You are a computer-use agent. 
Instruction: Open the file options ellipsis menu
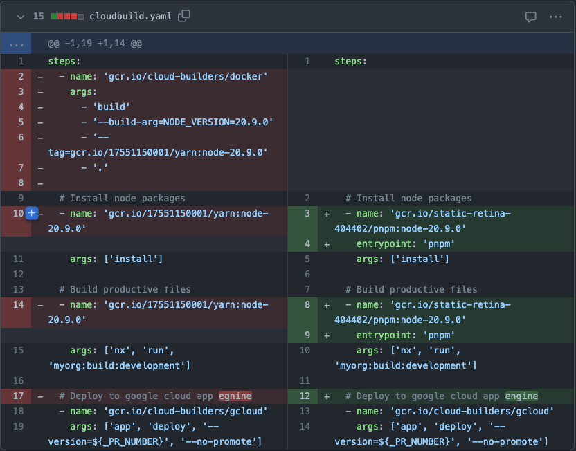tap(555, 17)
